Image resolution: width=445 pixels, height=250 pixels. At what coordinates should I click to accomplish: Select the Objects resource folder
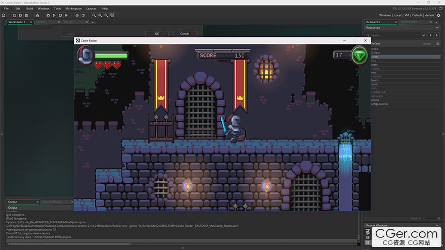click(x=406, y=80)
